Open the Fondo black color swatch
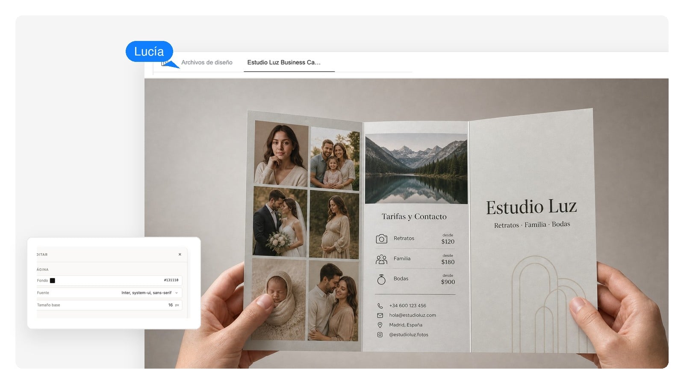 [x=53, y=280]
